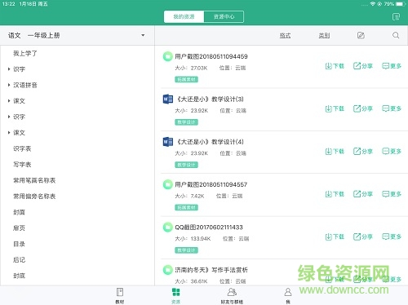Screen dimensions: 408x305
Task: Open the 类别 category filter
Action: 324,35
